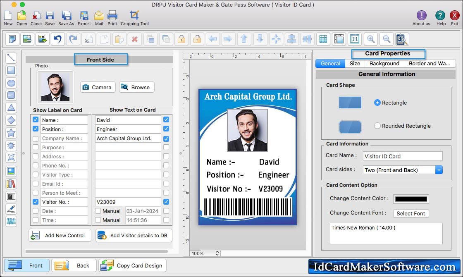
Task: Click Add Visitor details to DB
Action: [x=134, y=235]
